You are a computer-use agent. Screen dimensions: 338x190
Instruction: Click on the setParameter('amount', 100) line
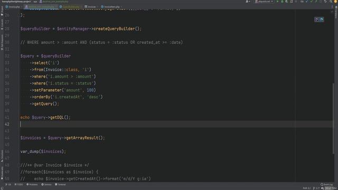click(63, 90)
